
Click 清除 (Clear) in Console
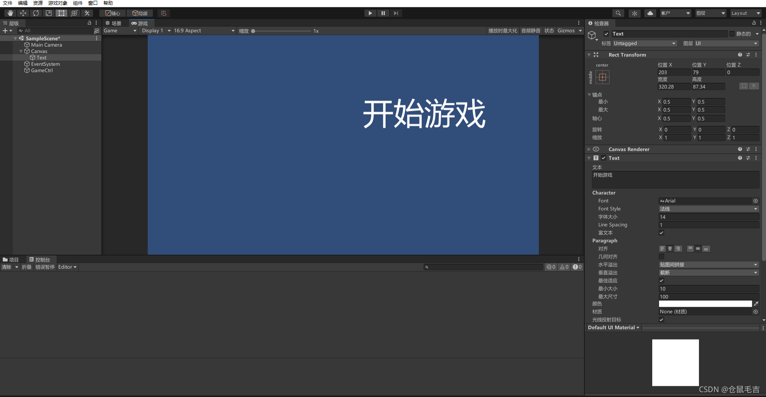pos(7,267)
